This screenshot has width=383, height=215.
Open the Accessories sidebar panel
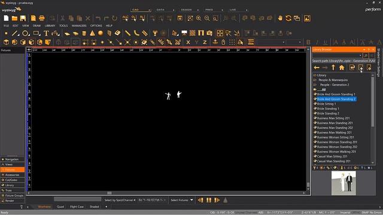pyautogui.click(x=13, y=175)
